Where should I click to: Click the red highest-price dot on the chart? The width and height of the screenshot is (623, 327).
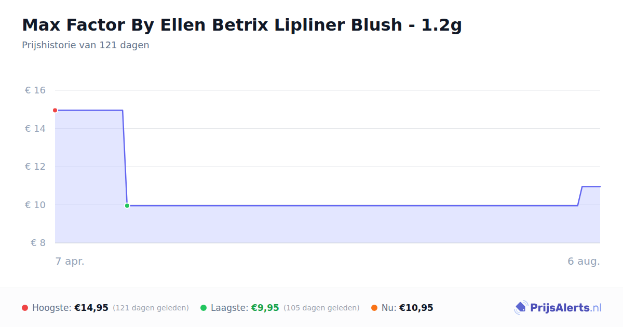point(55,110)
